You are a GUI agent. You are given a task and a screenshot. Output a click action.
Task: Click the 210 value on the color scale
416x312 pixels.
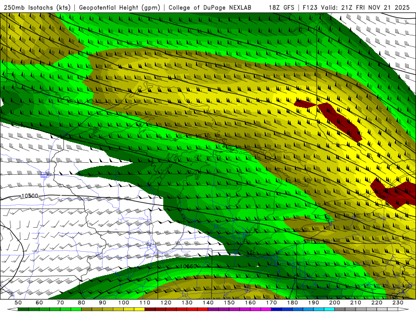(356, 303)
